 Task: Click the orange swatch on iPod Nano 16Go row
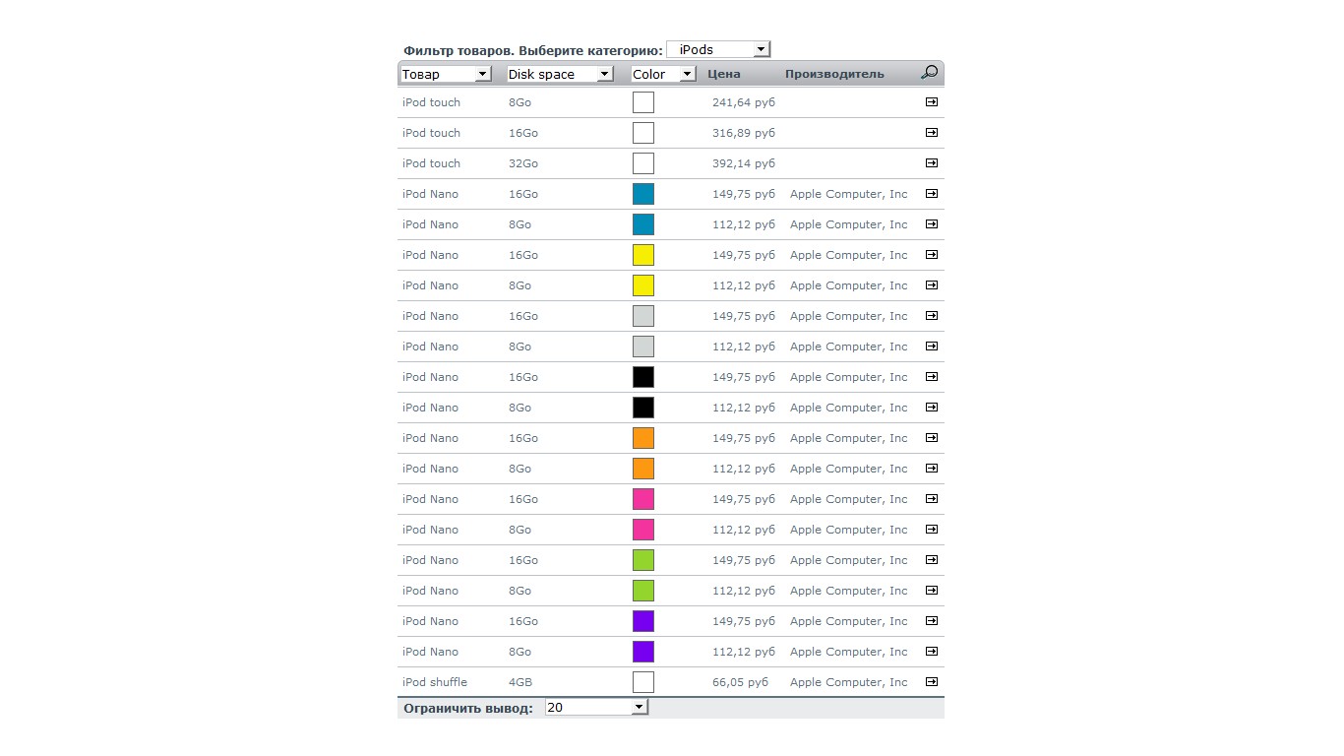coord(643,438)
